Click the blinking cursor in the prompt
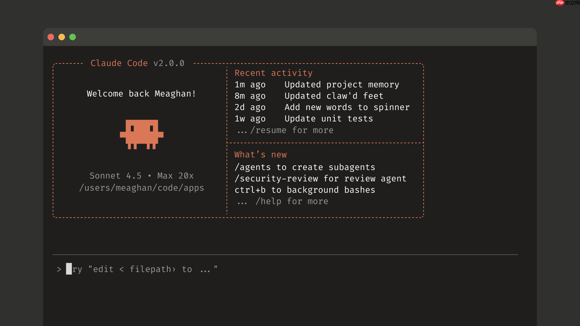Screen dimensions: 580x326 [69, 269]
